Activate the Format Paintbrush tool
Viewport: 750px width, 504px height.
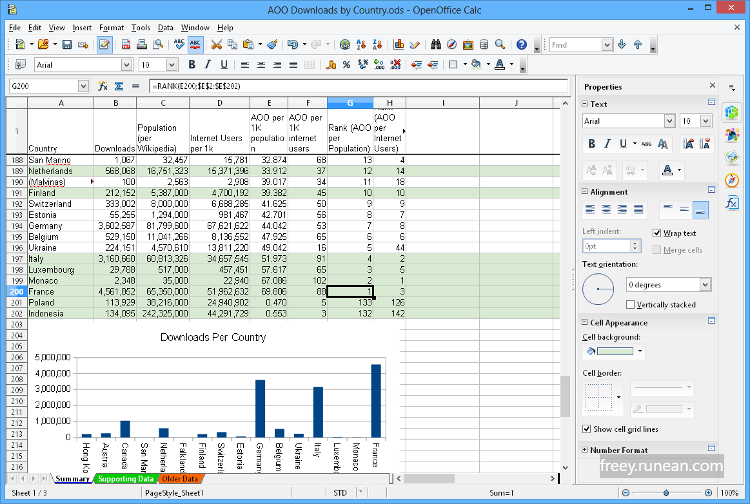coord(273,45)
